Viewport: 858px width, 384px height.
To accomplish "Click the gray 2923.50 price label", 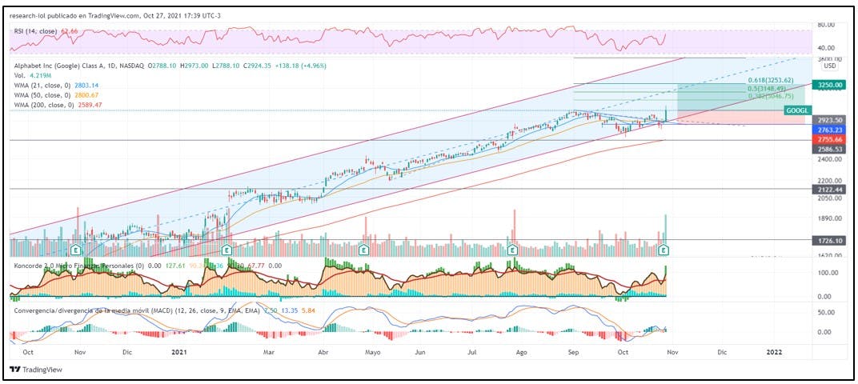I will [x=830, y=119].
